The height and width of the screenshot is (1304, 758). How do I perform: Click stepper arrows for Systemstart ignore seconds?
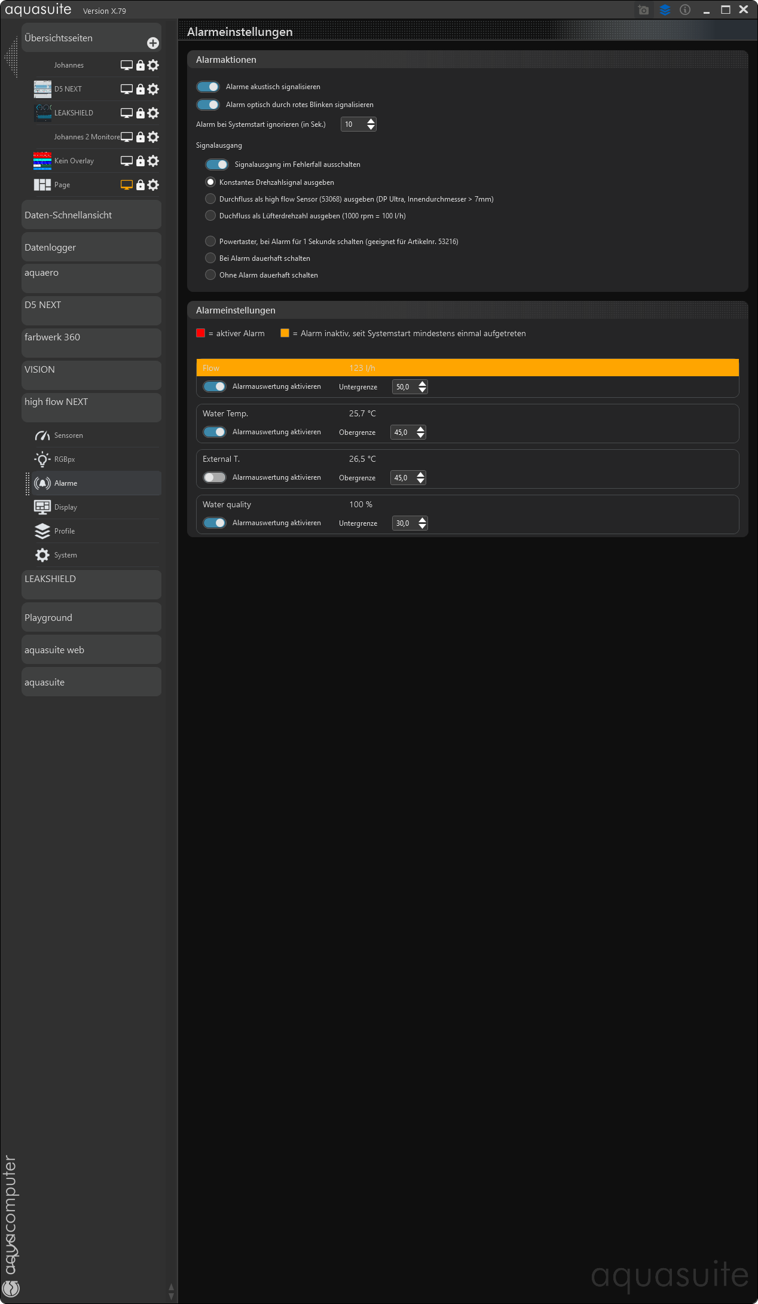[371, 124]
